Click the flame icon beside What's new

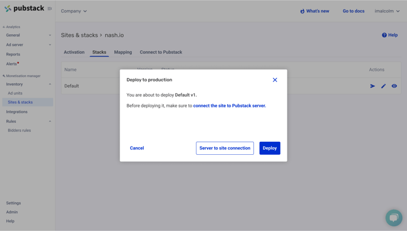click(x=302, y=11)
